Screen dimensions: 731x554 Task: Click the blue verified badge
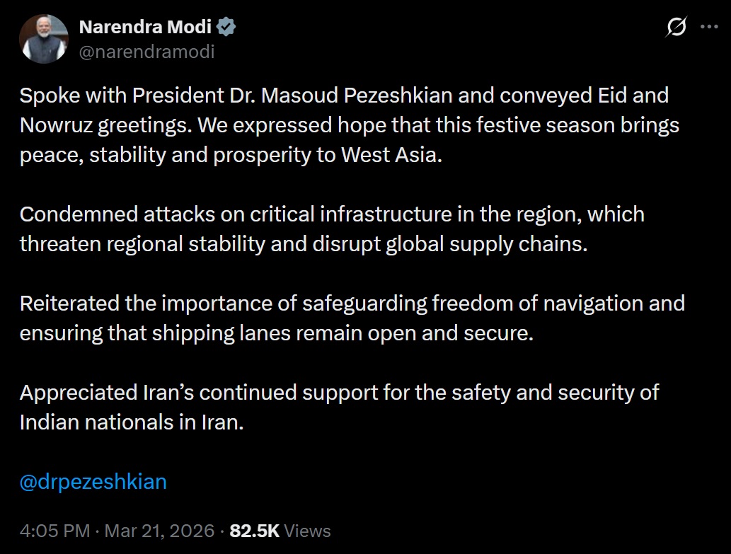pyautogui.click(x=226, y=28)
